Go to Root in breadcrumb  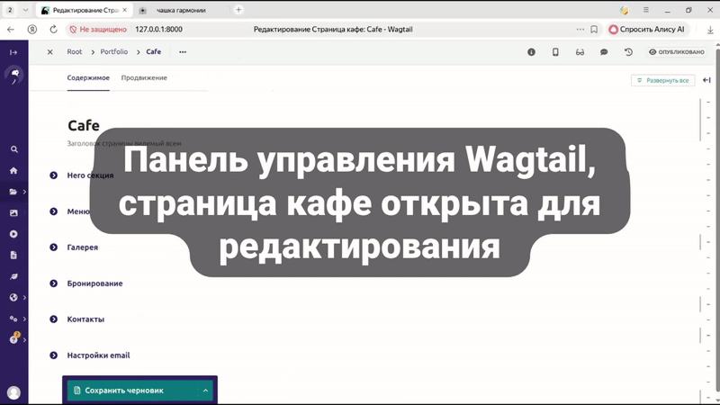pyautogui.click(x=75, y=52)
